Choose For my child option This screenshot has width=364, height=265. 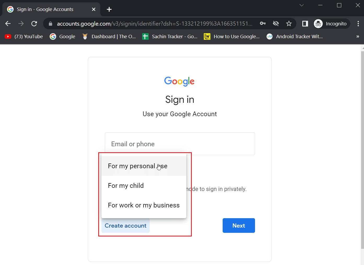pos(144,186)
